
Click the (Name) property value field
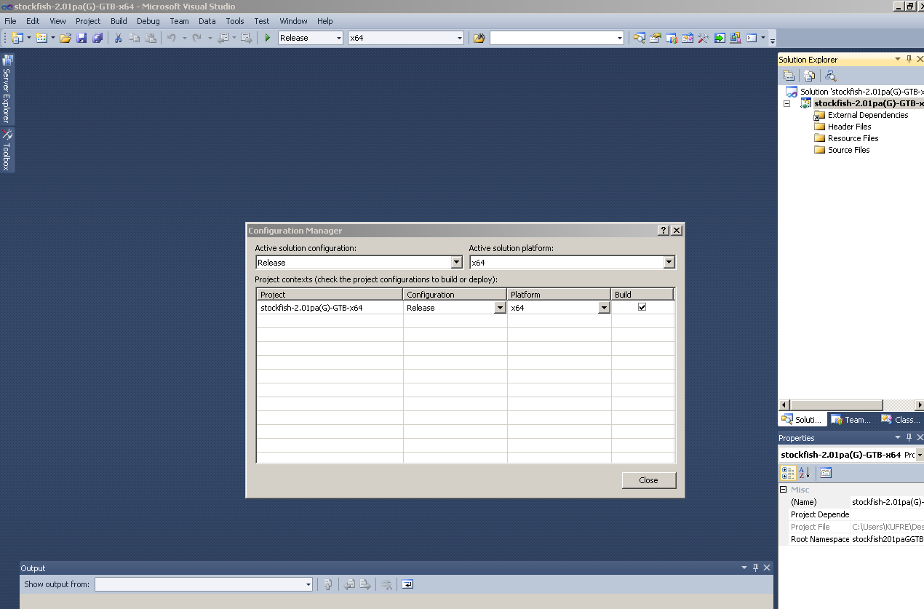click(x=887, y=502)
